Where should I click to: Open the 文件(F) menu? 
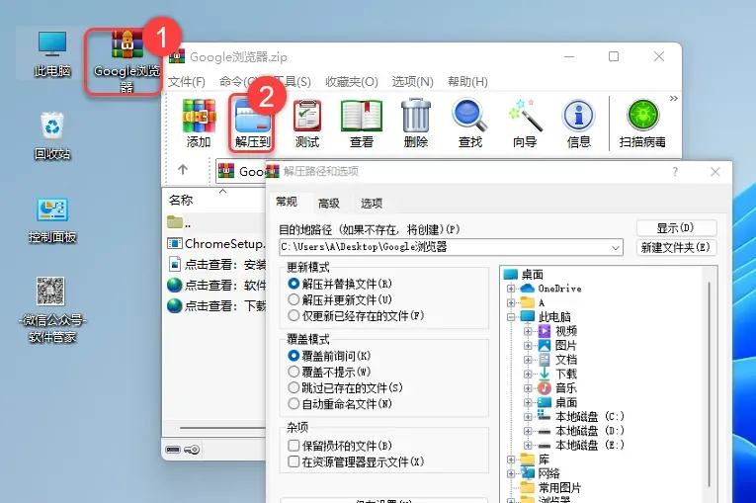point(186,81)
